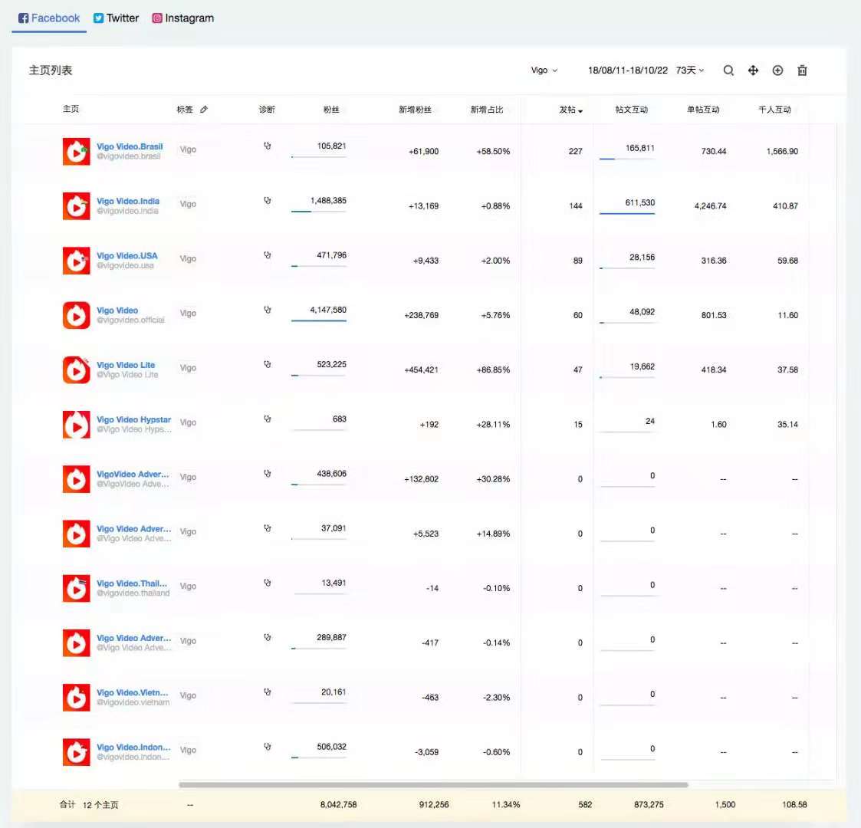Open the Vigo Video.India page link

tap(128, 201)
